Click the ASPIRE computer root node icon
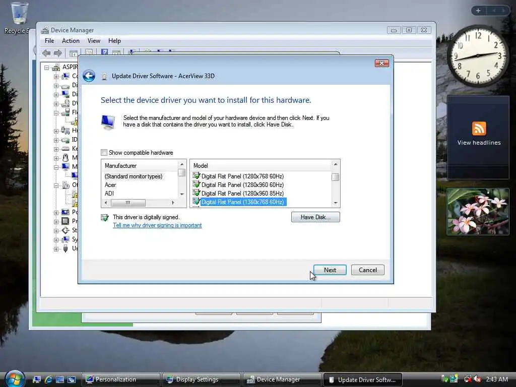 tap(56, 67)
